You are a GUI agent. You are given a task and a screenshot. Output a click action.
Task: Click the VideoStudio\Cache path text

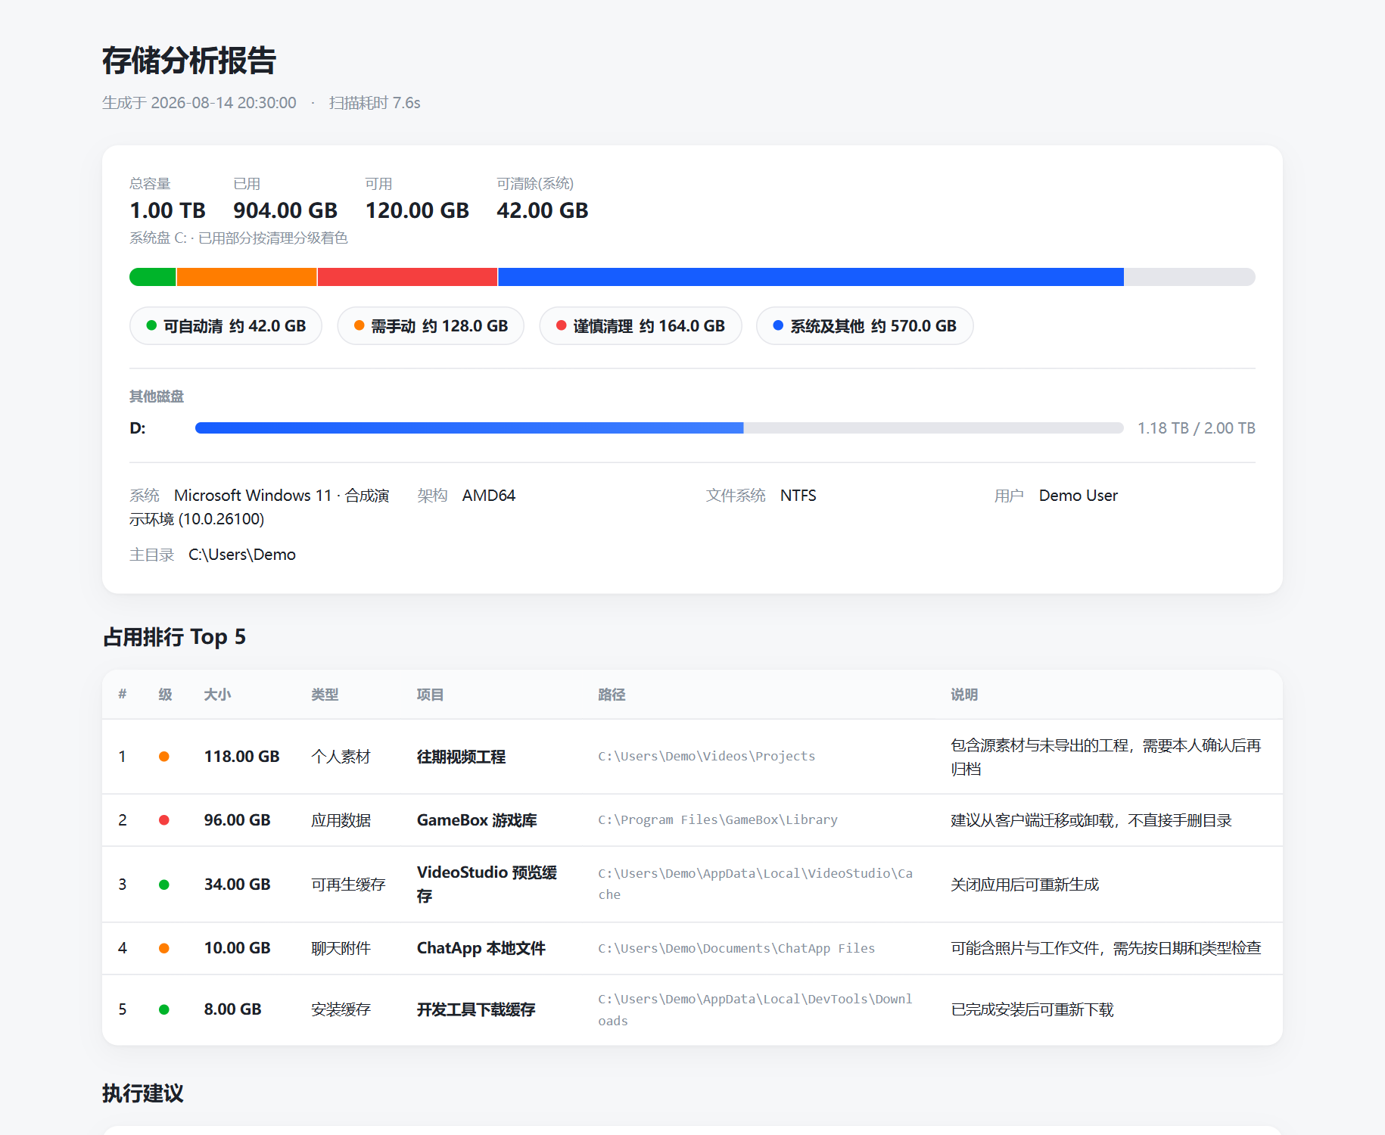coord(755,884)
